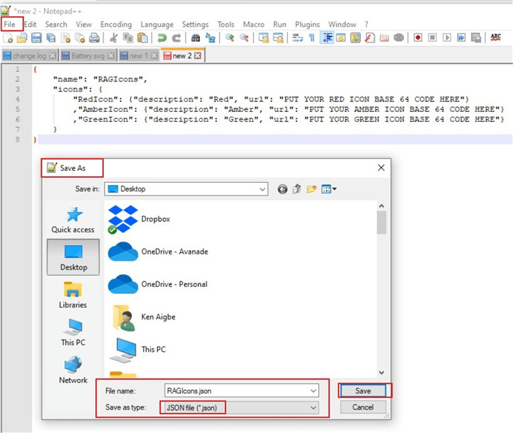Switch to the Battery.svg tab
The height and width of the screenshot is (433, 513).
pos(88,55)
